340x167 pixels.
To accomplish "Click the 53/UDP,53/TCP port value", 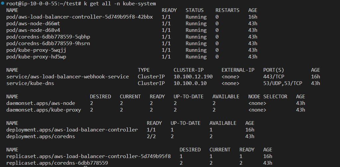I will tap(283, 83).
